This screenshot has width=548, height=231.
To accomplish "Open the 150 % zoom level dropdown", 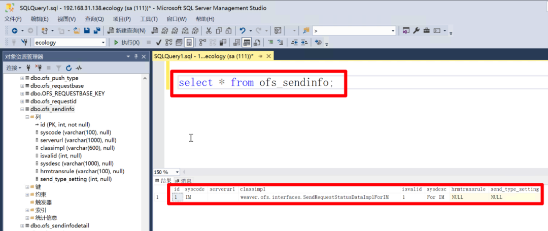I will click(178, 172).
